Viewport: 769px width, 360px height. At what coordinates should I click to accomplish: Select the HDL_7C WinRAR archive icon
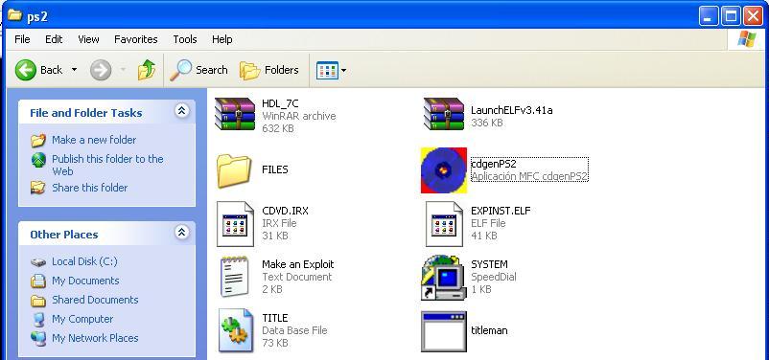[235, 115]
